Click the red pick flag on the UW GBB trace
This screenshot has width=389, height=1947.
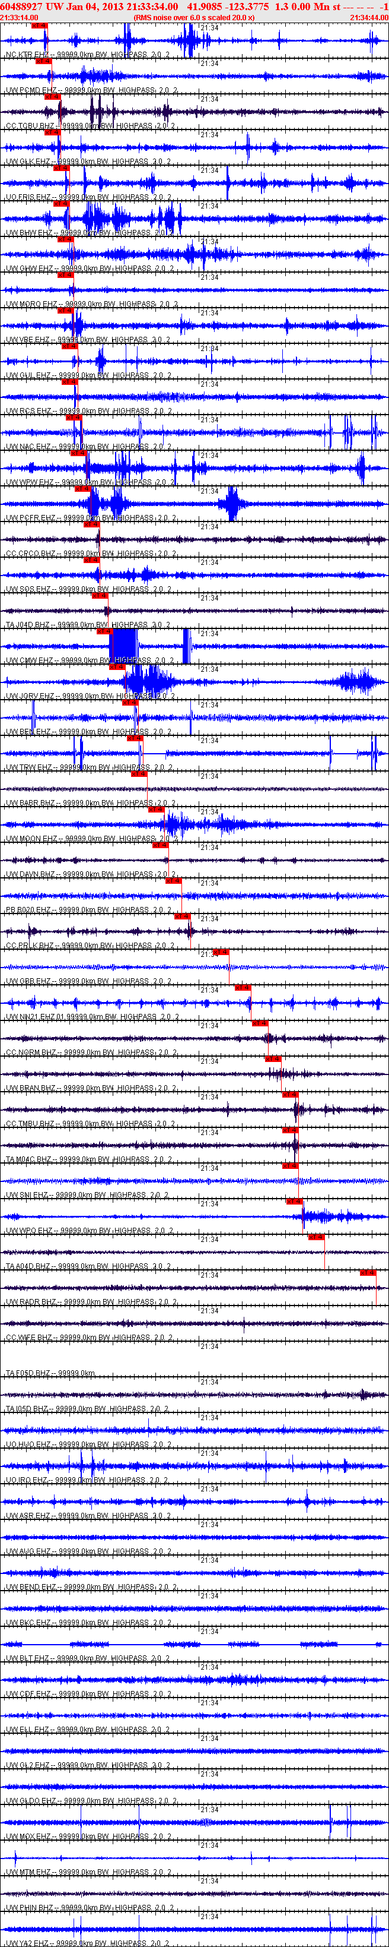(221, 952)
